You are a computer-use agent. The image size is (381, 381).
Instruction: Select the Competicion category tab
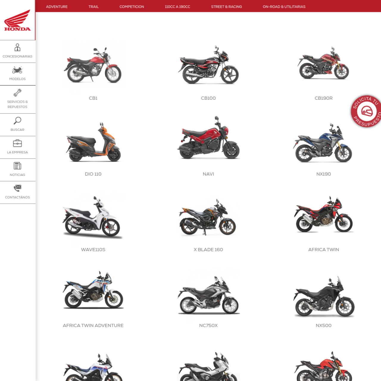coord(132,7)
